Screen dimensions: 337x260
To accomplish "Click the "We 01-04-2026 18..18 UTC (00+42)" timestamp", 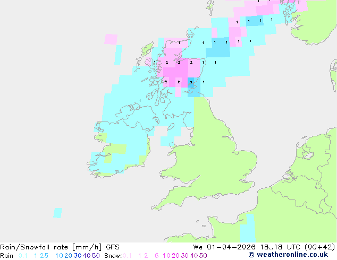I will click(x=264, y=247).
